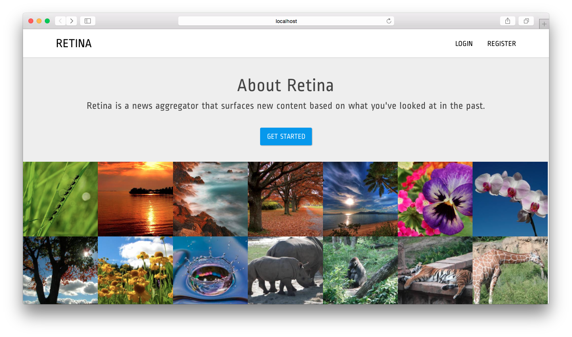Select the ants on grass blade photo
This screenshot has width=572, height=337.
(60, 199)
